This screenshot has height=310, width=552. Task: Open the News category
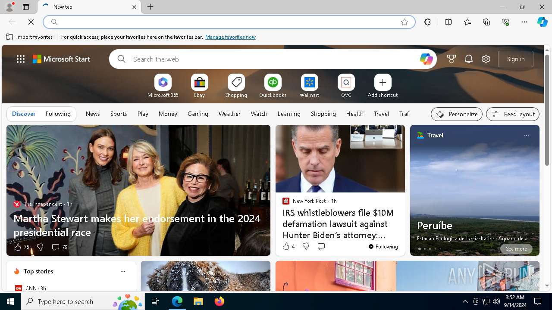[93, 114]
